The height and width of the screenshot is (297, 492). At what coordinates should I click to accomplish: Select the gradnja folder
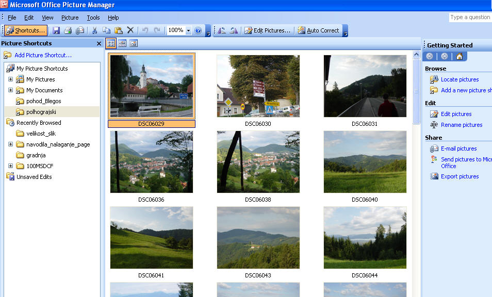[36, 155]
